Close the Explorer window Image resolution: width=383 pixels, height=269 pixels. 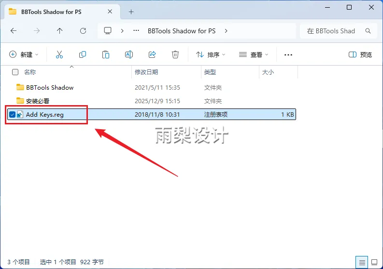coord(371,7)
